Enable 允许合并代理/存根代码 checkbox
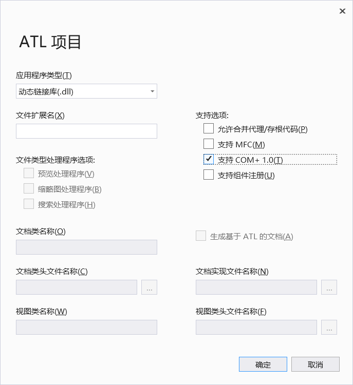 tap(209, 128)
